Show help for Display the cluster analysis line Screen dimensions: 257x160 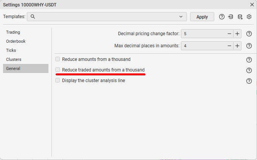[x=249, y=81]
